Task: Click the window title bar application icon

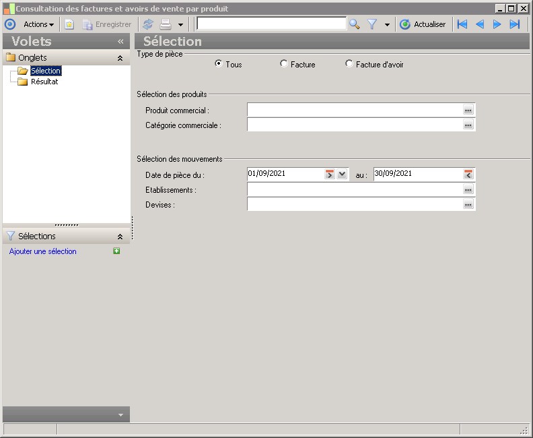Action: 9,9
